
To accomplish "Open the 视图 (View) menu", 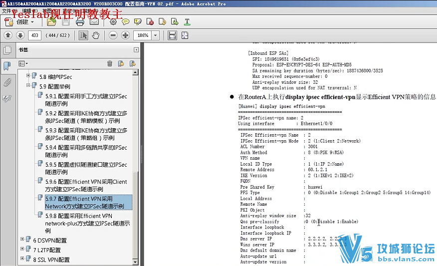I will pos(49,11).
